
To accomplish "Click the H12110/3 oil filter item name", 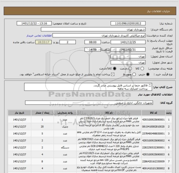I will click(109, 154).
